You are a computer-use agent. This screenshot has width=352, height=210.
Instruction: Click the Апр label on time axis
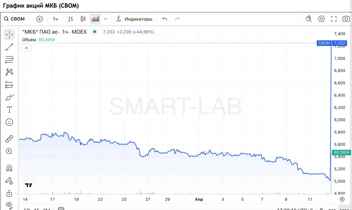coord(199,200)
